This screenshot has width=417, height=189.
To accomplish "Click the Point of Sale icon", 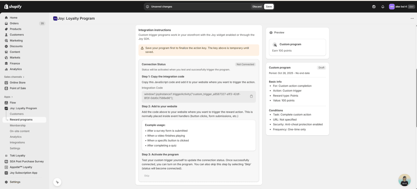I will click(x=6, y=88).
